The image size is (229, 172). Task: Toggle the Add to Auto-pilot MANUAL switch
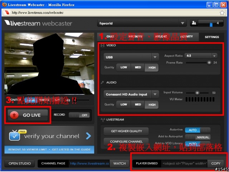click(198, 137)
